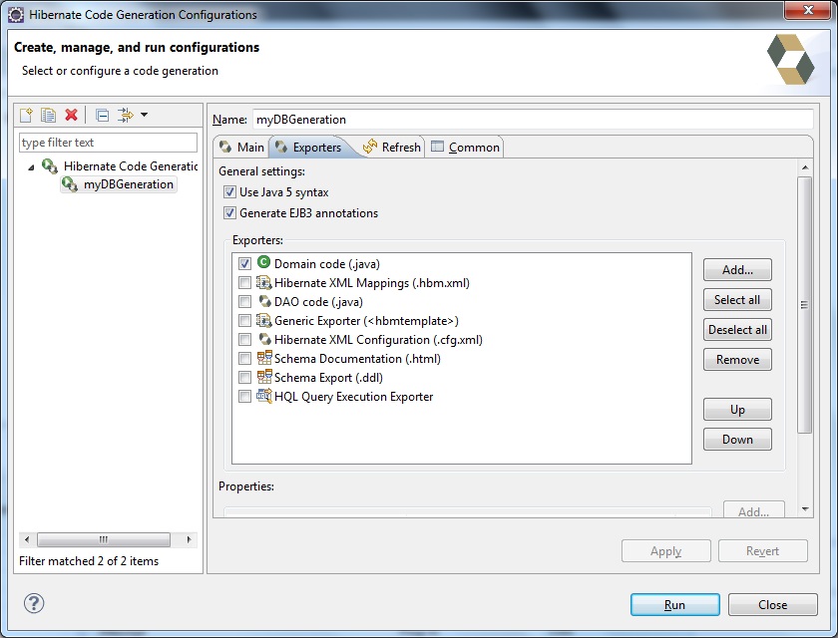This screenshot has width=838, height=638.
Task: Close the dialog with the title bar X
Action: coord(808,10)
